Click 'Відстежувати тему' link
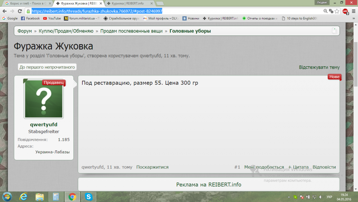This screenshot has height=202, width=358. [319, 67]
